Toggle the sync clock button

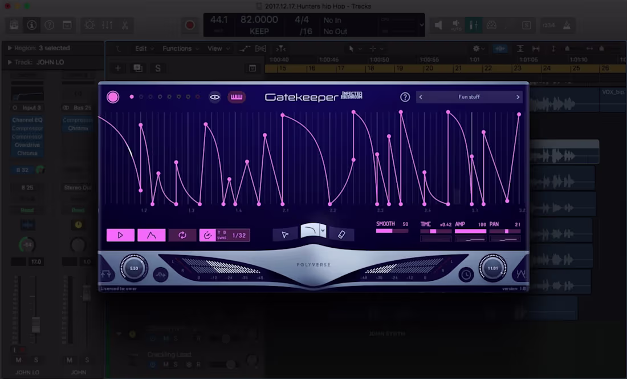207,235
